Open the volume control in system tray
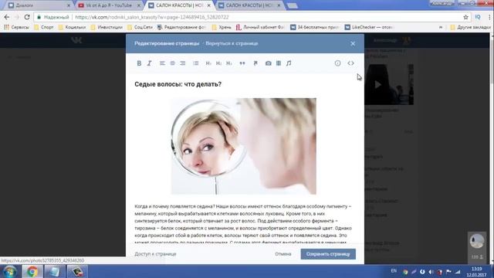 431,272
